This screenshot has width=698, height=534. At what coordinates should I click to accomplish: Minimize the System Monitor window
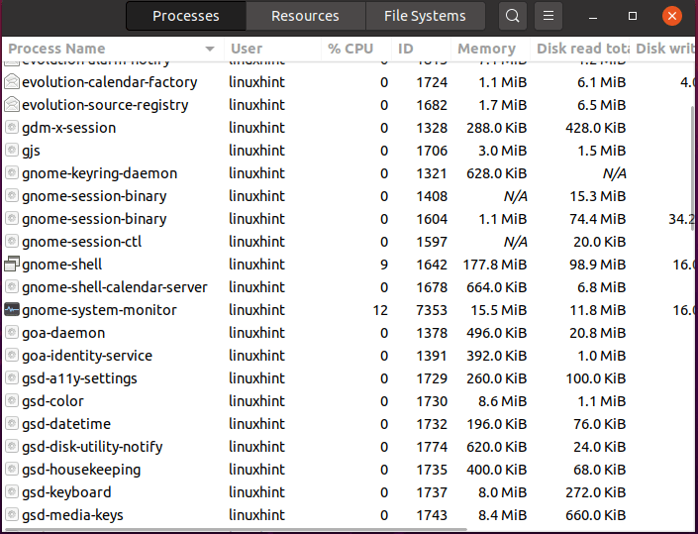[592, 17]
